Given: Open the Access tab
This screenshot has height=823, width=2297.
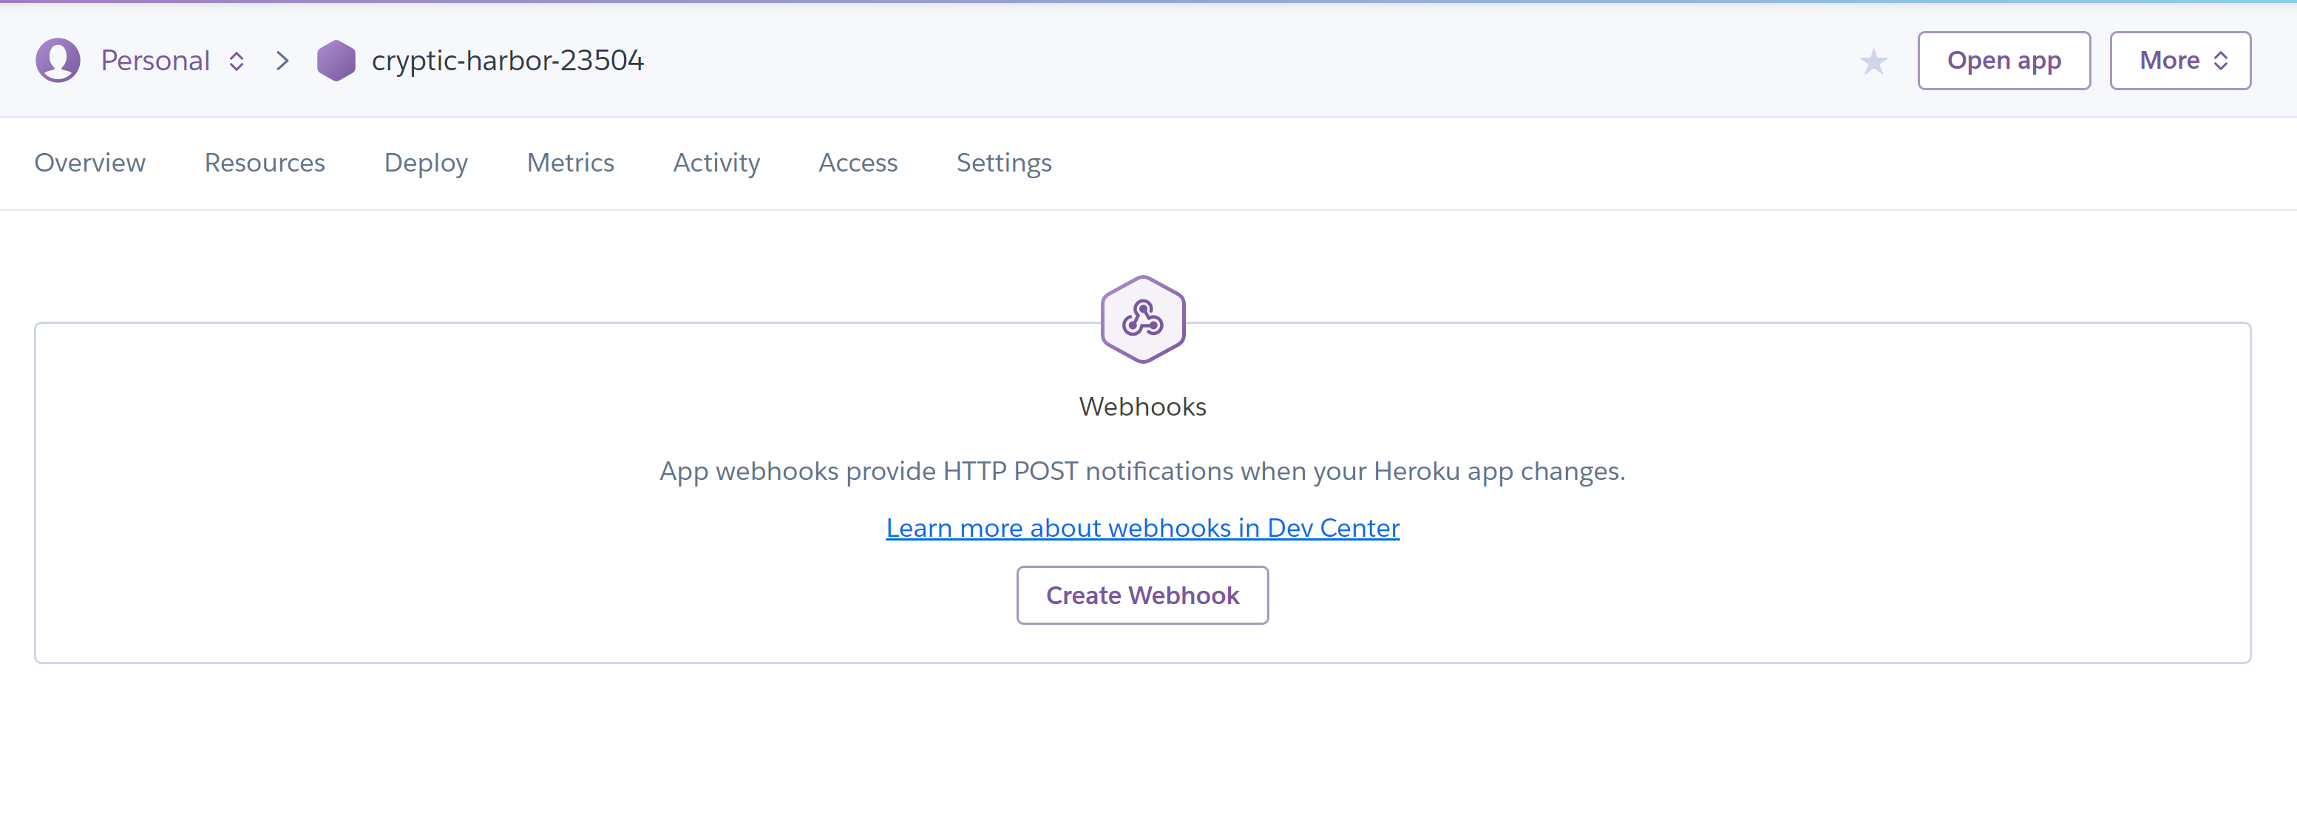Looking at the screenshot, I should 858,162.
